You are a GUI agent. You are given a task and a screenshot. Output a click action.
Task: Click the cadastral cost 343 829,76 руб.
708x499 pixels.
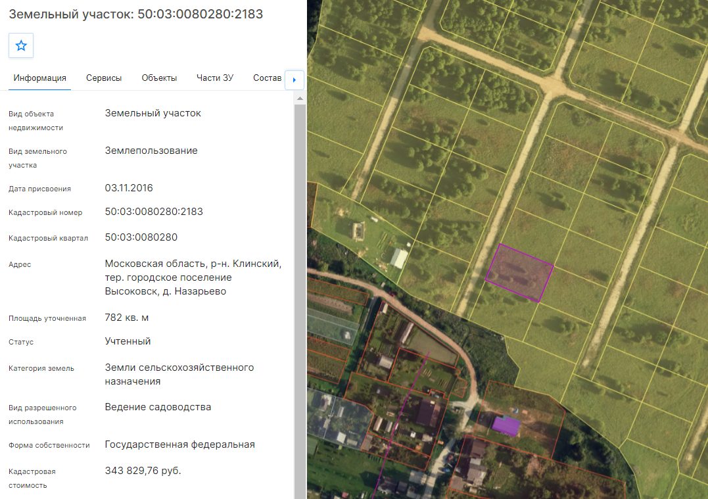[x=143, y=471]
